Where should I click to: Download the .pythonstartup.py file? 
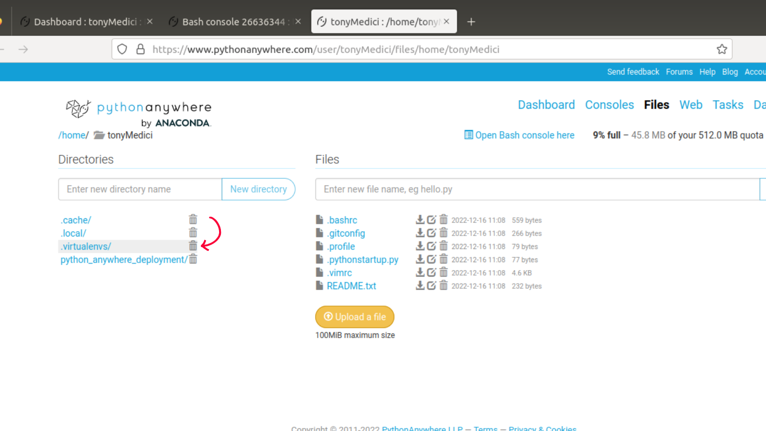(420, 259)
